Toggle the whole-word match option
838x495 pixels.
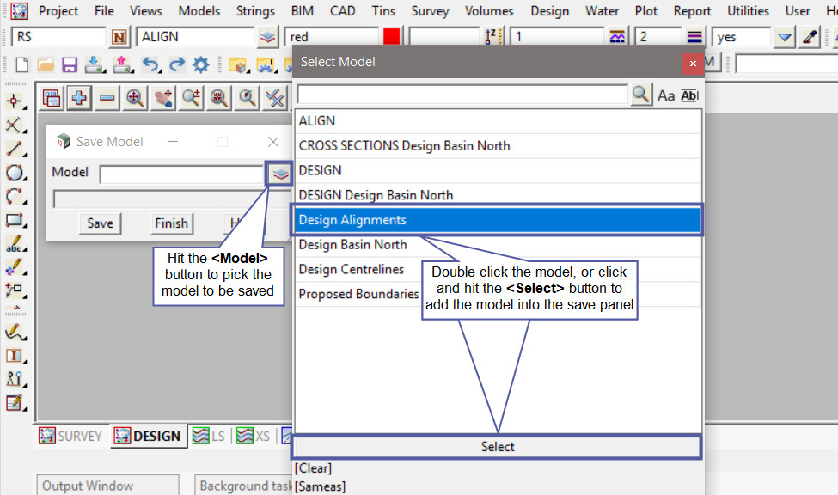tap(689, 95)
